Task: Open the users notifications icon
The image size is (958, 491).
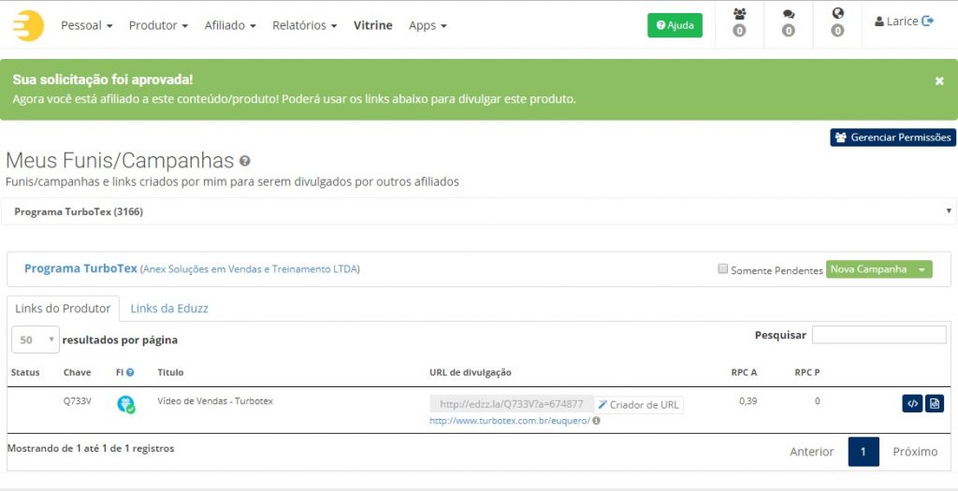Action: 739,14
